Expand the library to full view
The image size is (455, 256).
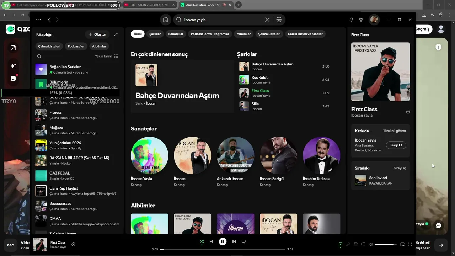[x=116, y=34]
